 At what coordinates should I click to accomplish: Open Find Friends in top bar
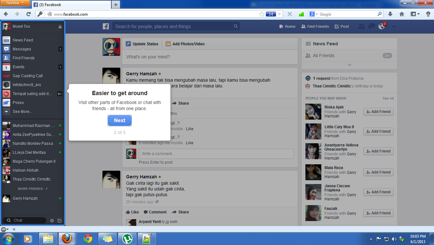tap(315, 26)
